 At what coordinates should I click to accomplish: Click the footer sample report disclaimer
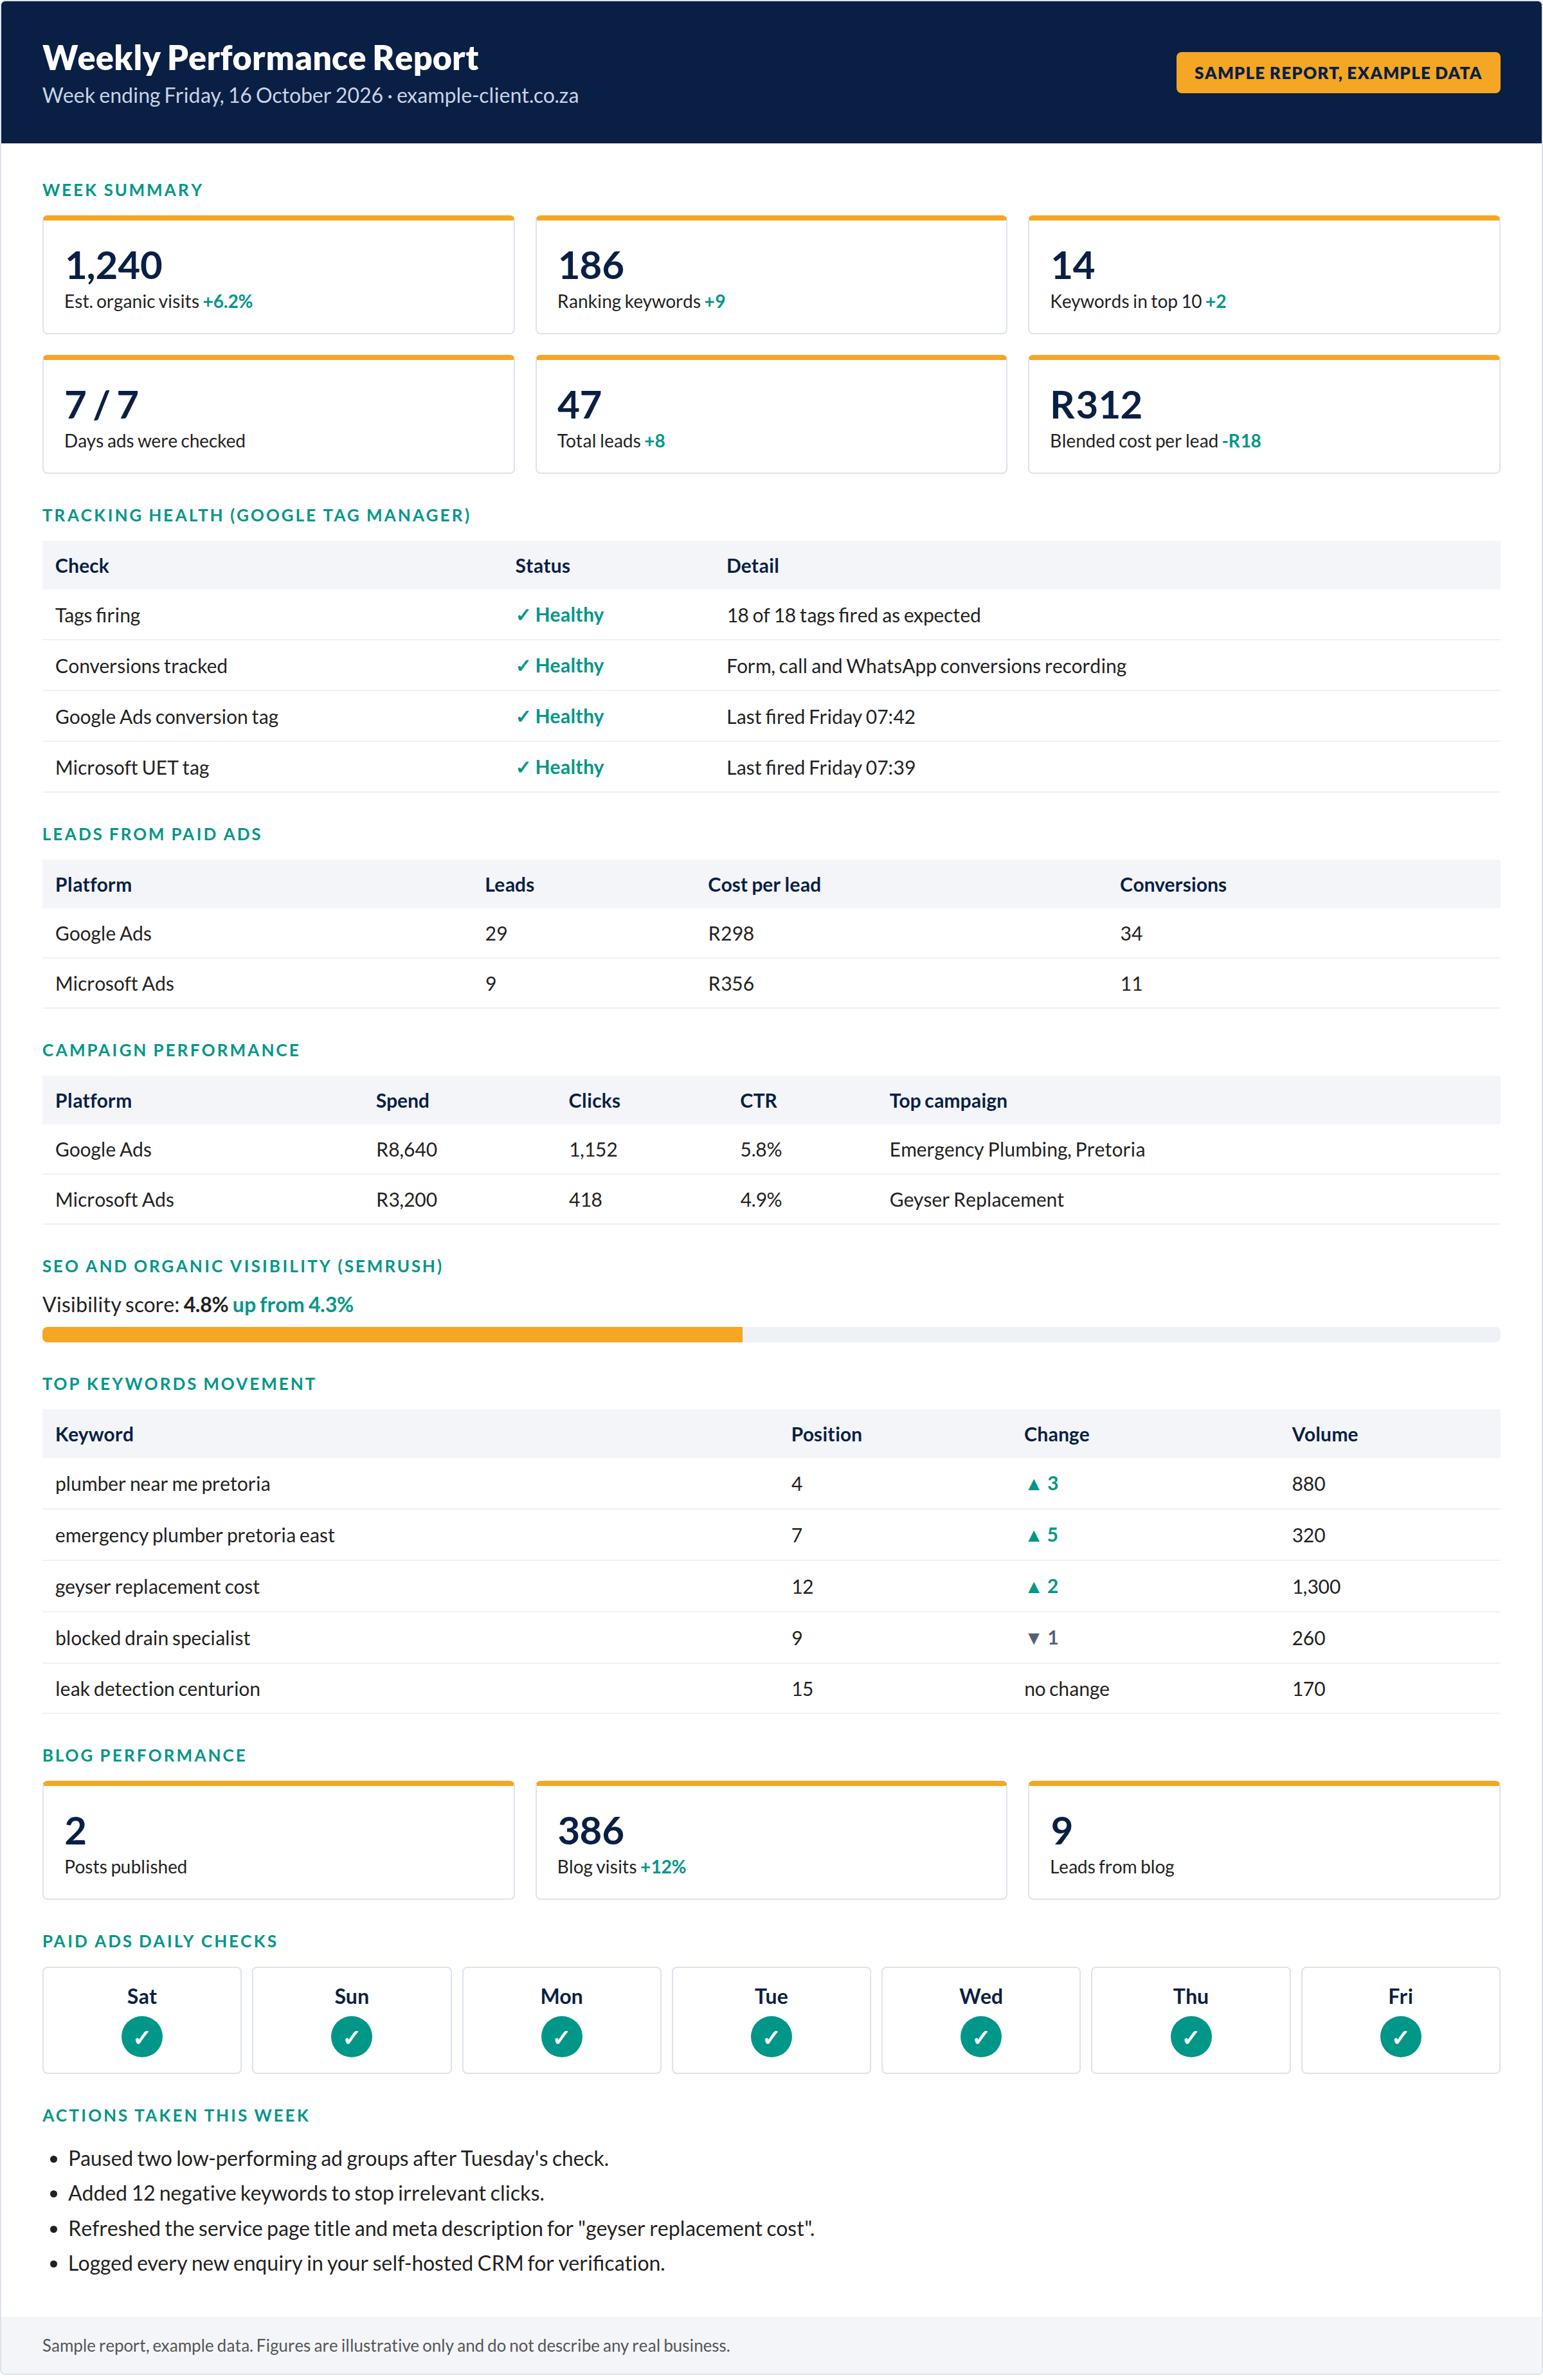[386, 2346]
